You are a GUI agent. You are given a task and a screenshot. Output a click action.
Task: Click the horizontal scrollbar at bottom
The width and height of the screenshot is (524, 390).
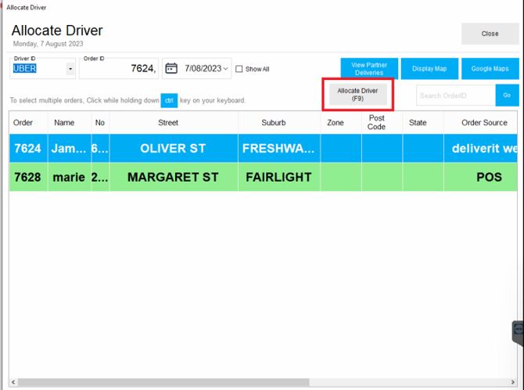[164, 383]
